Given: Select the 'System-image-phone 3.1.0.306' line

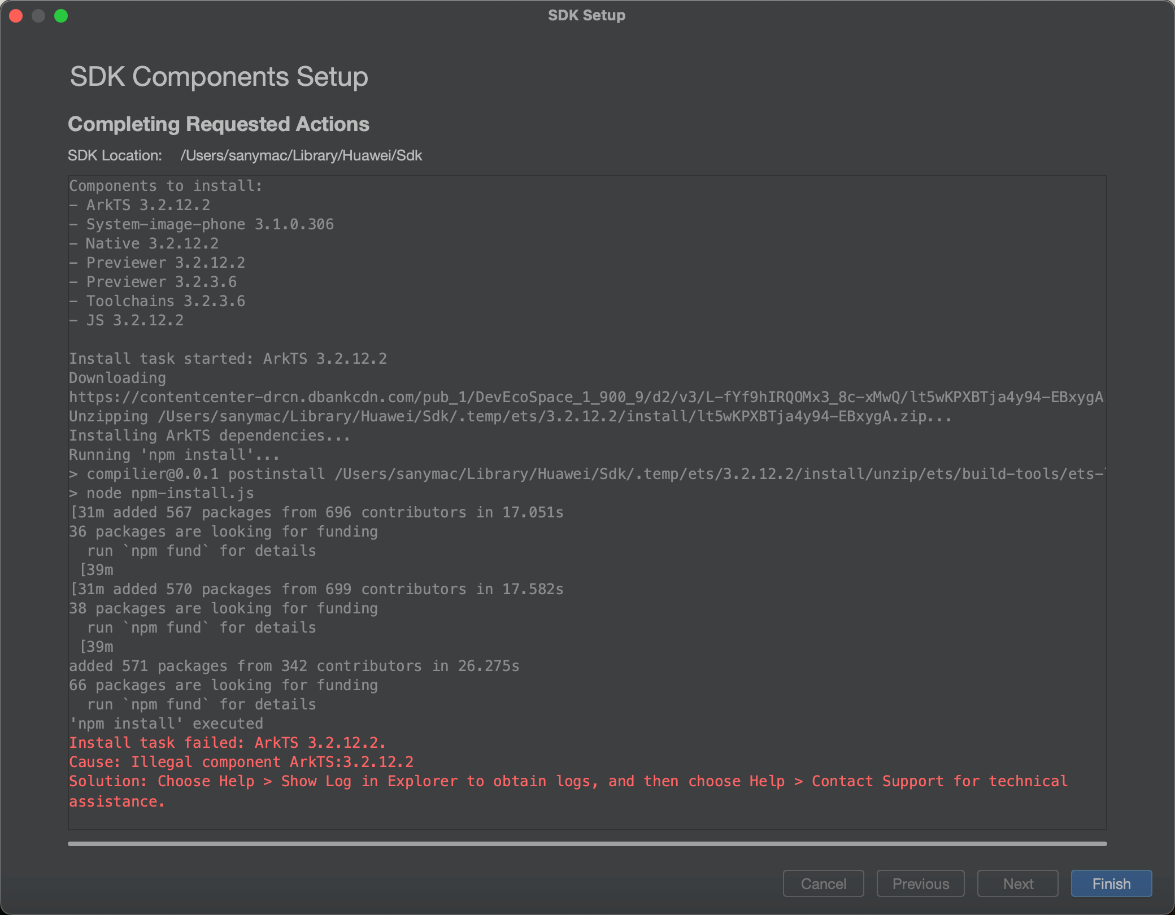Looking at the screenshot, I should (202, 224).
